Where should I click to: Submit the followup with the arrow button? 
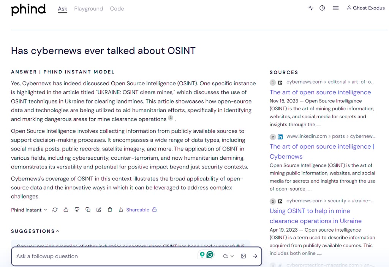pos(255,256)
